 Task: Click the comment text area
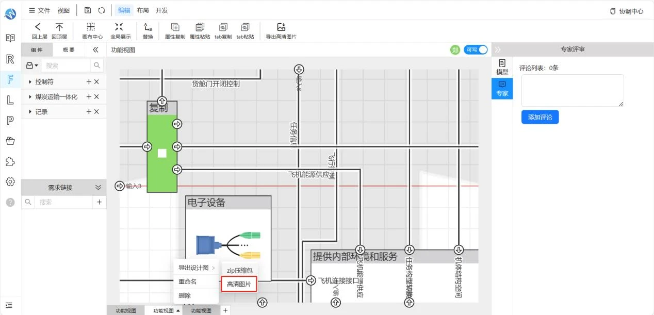click(x=573, y=91)
